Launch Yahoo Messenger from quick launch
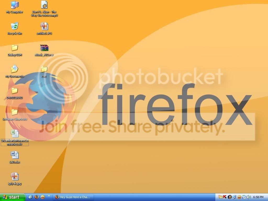 pos(43,197)
